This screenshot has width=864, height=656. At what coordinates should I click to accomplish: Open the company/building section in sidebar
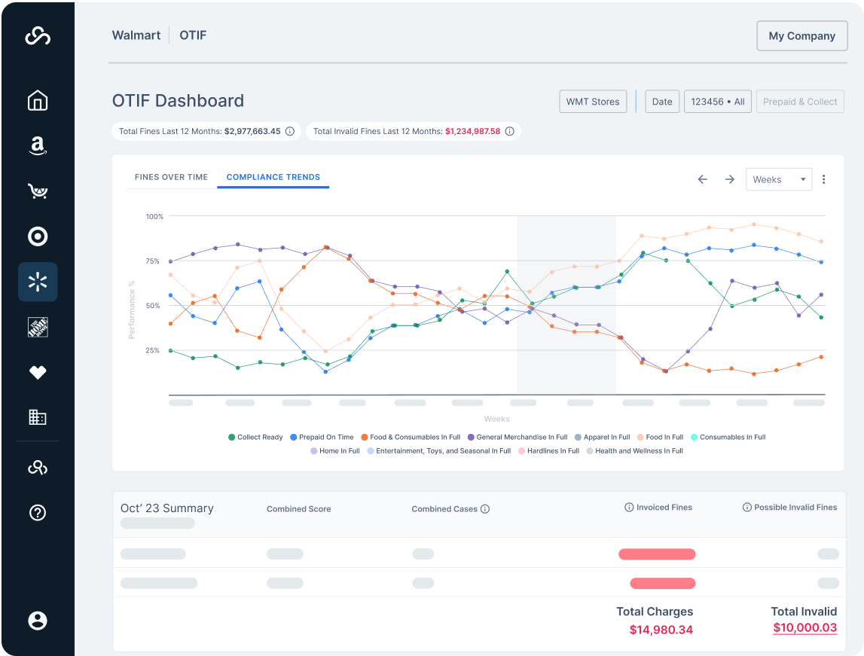coord(38,417)
